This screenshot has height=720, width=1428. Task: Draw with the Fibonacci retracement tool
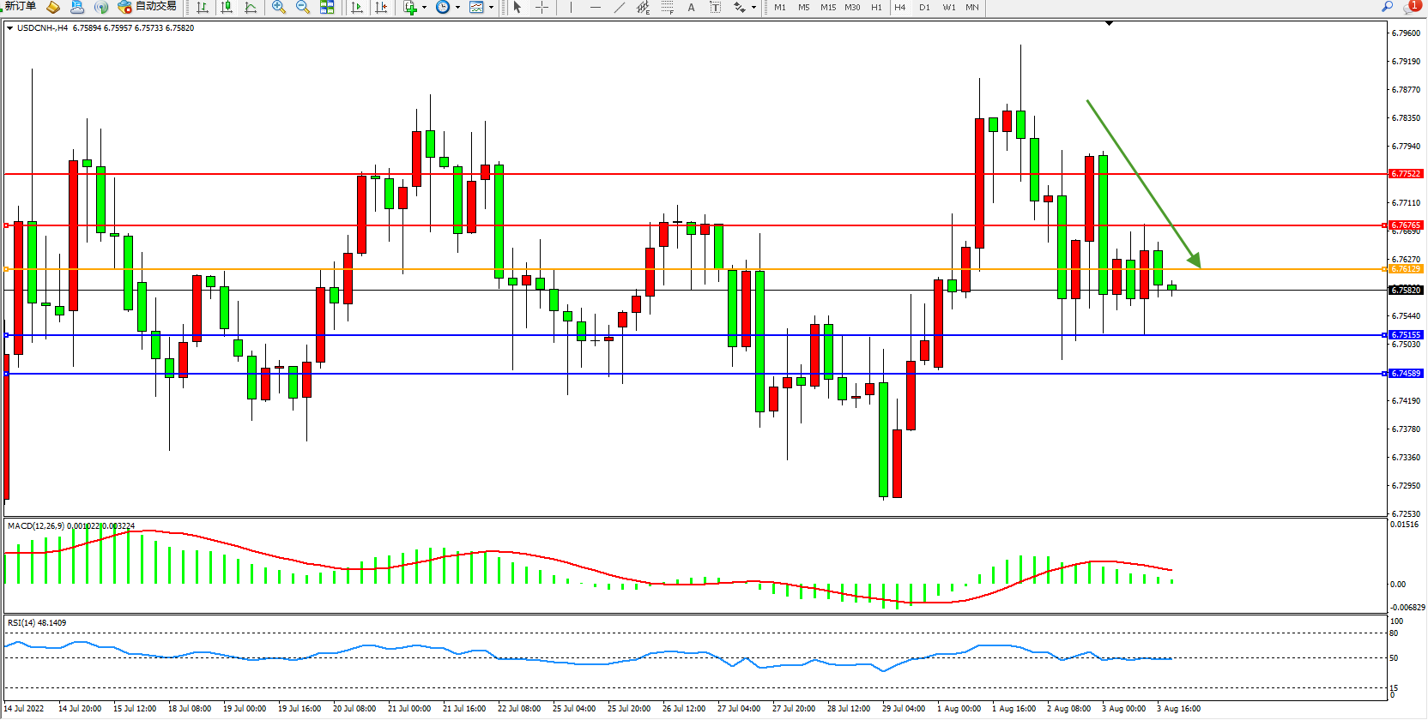tap(668, 7)
